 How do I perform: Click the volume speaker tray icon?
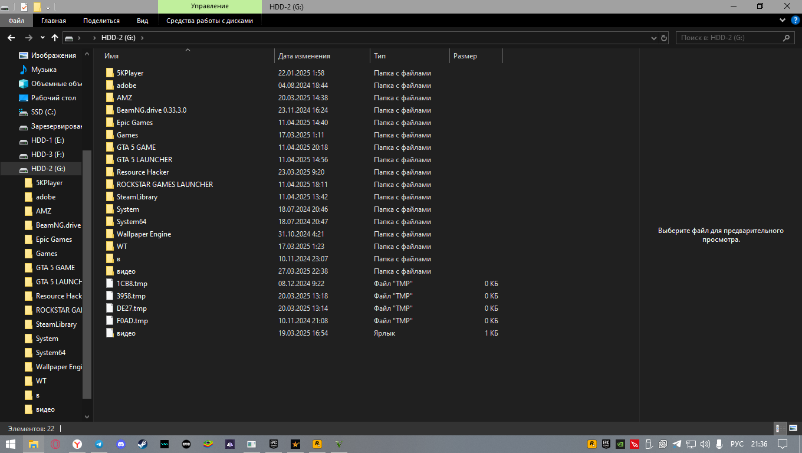pyautogui.click(x=705, y=444)
